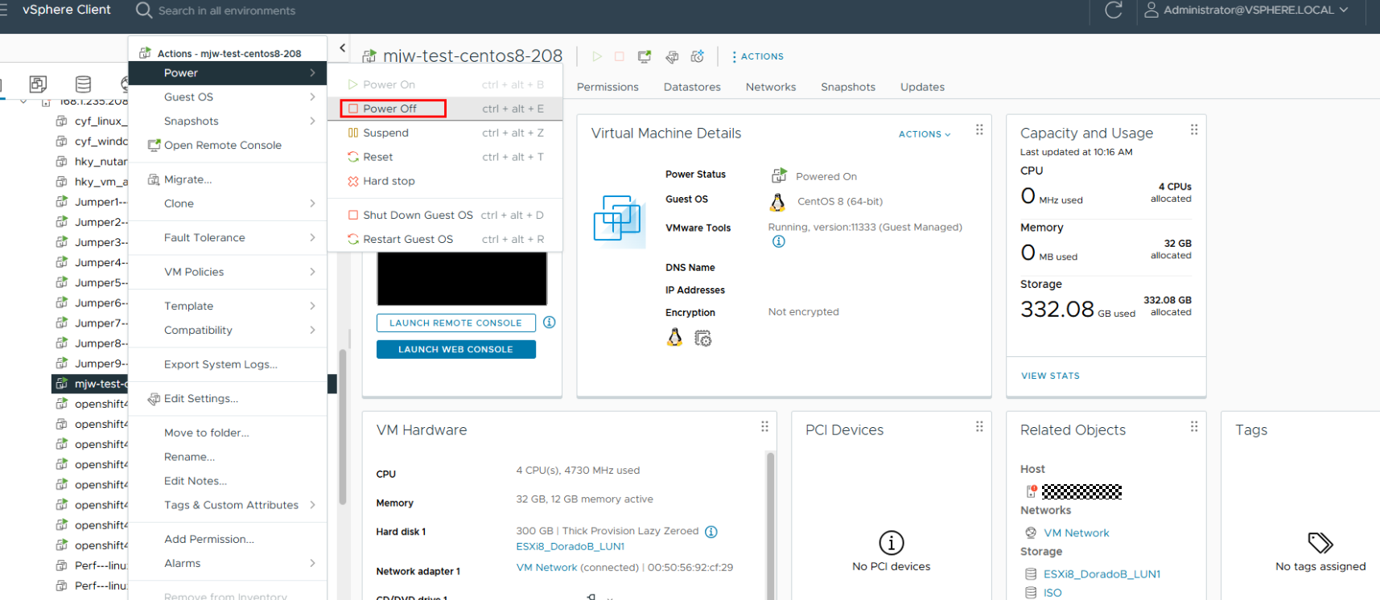Select the VMs and Templates view icon
This screenshot has height=600, width=1380.
coord(38,84)
